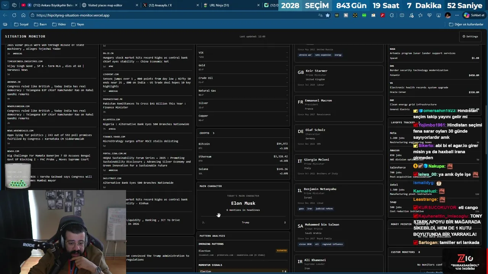Open the green extension icon
This screenshot has width=488, height=274.
(x=364, y=15)
